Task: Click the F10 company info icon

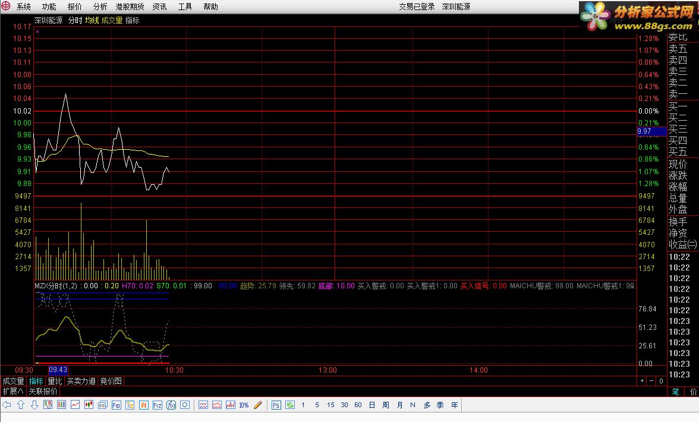Action: click(x=116, y=405)
